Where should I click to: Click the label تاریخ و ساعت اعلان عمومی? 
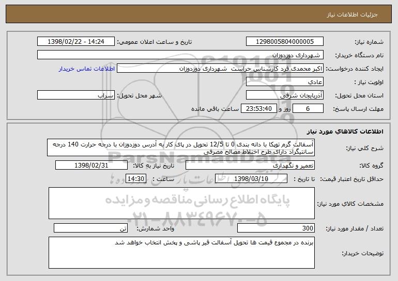pos(155,42)
